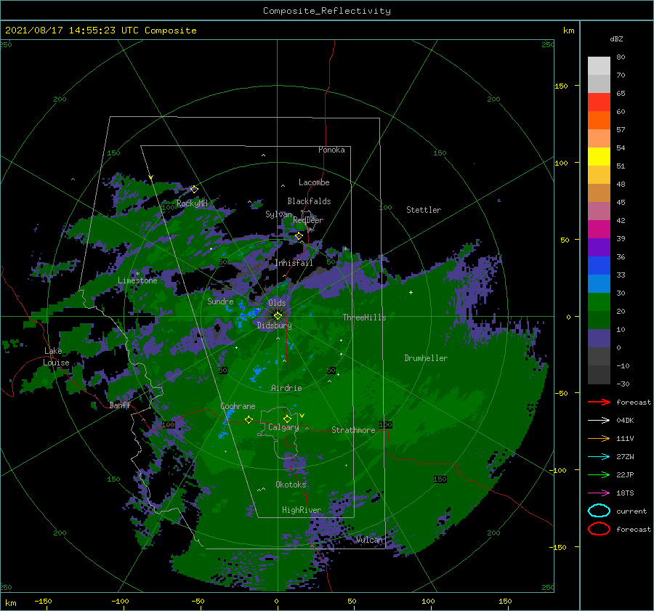
Task: Select the Lake Louise label
Action: coord(56,357)
